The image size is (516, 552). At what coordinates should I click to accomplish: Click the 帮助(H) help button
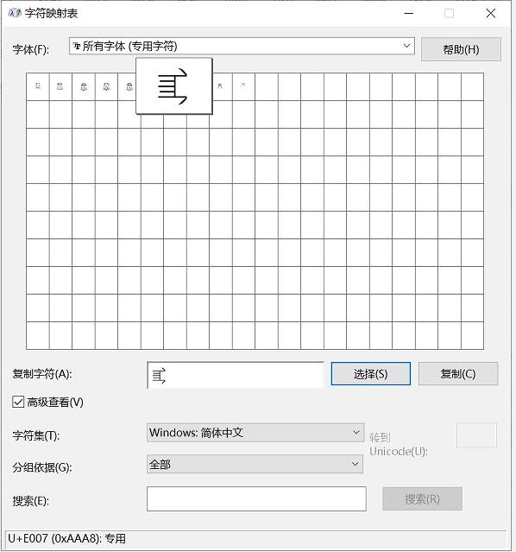point(461,49)
